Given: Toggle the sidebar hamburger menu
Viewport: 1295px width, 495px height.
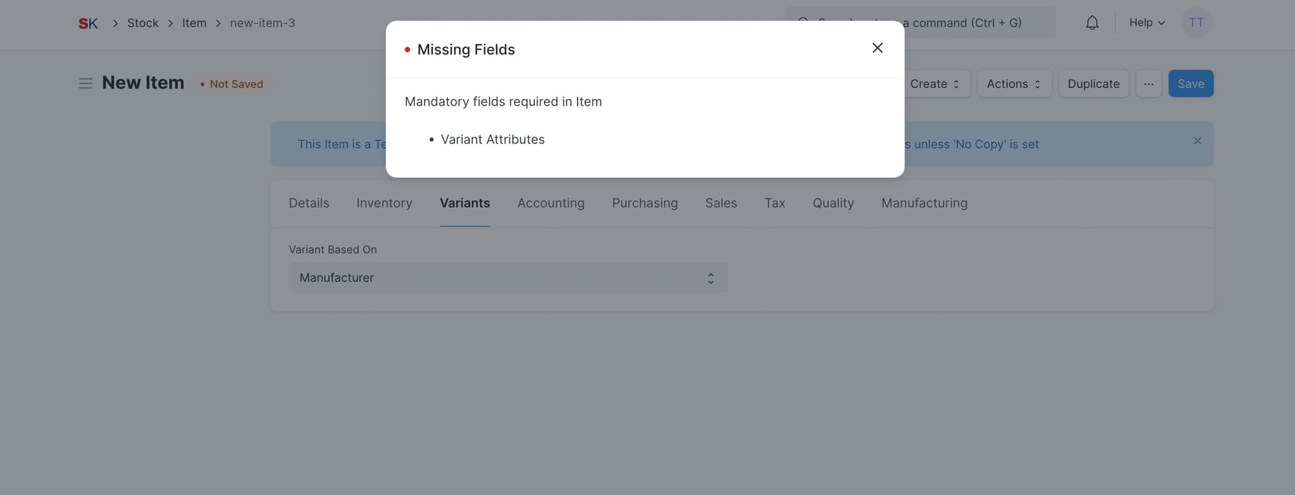Looking at the screenshot, I should [x=86, y=84].
